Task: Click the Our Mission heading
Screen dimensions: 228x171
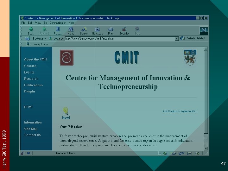Action: click(x=71, y=127)
